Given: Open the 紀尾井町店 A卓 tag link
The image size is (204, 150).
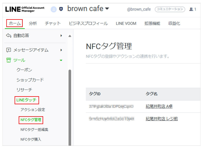Looking at the screenshot, I should 159,106.
